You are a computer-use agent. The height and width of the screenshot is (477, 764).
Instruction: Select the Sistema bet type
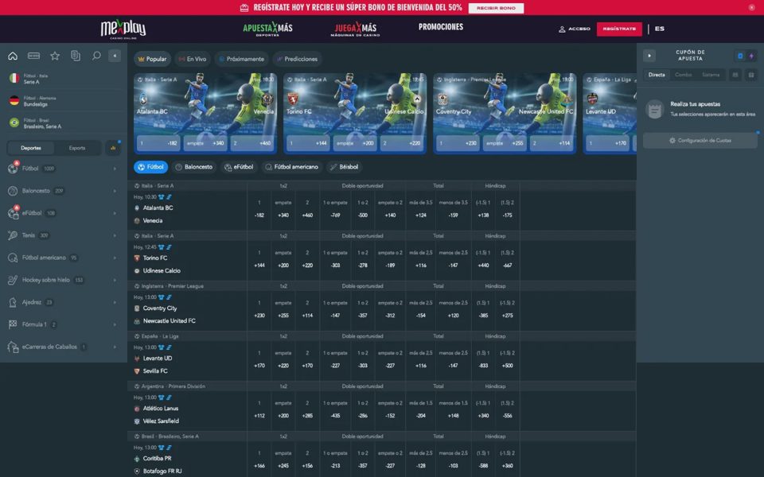click(x=711, y=75)
